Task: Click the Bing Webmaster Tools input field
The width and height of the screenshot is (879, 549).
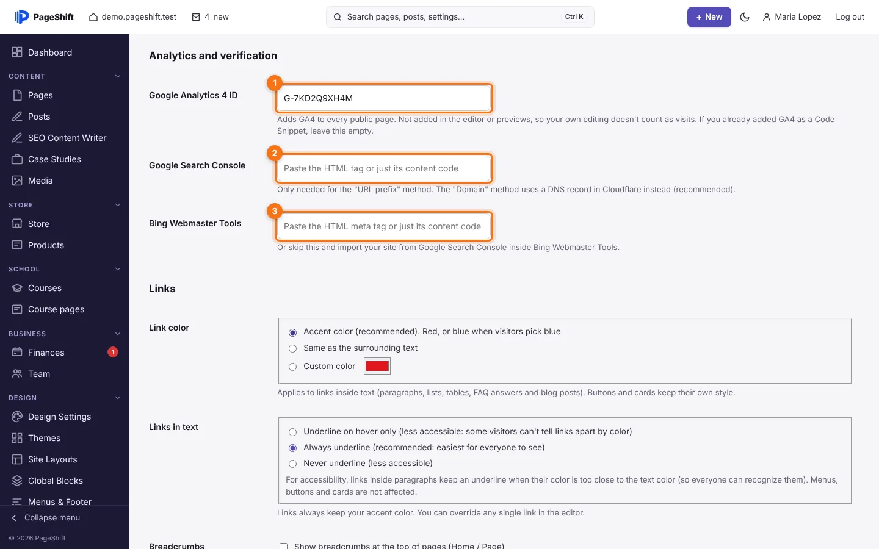Action: (384, 226)
